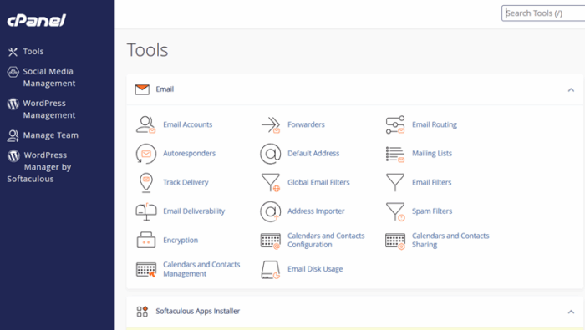Click the Email Disk Usage icon

click(271, 270)
